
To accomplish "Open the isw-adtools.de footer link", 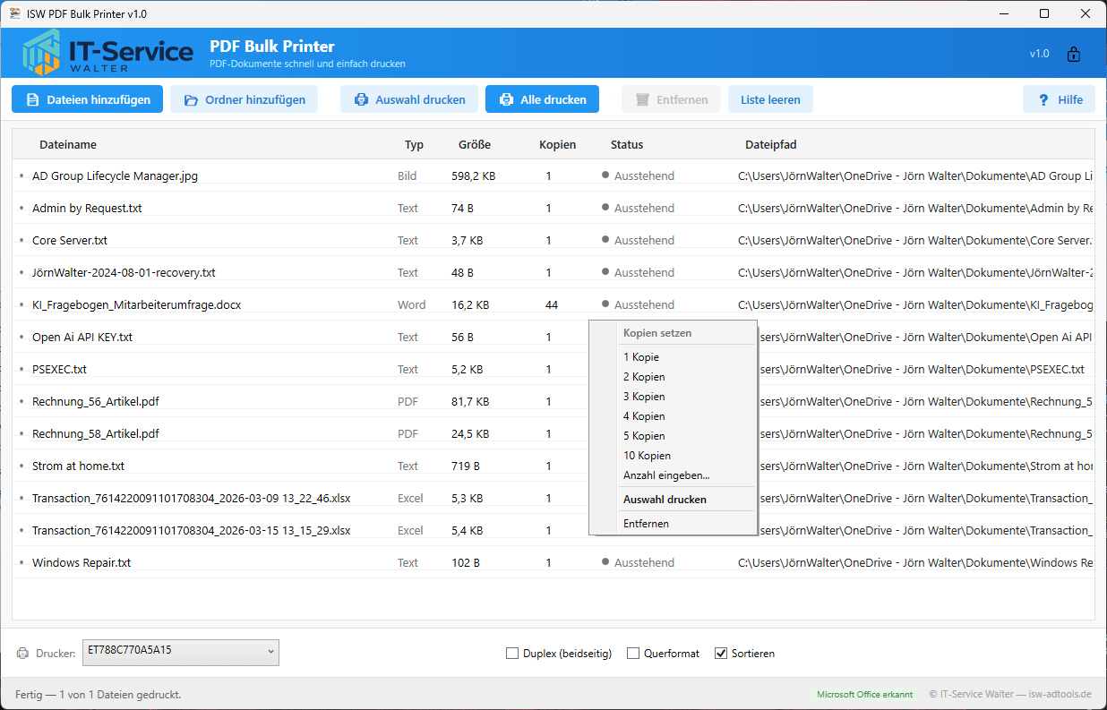I will [1060, 694].
